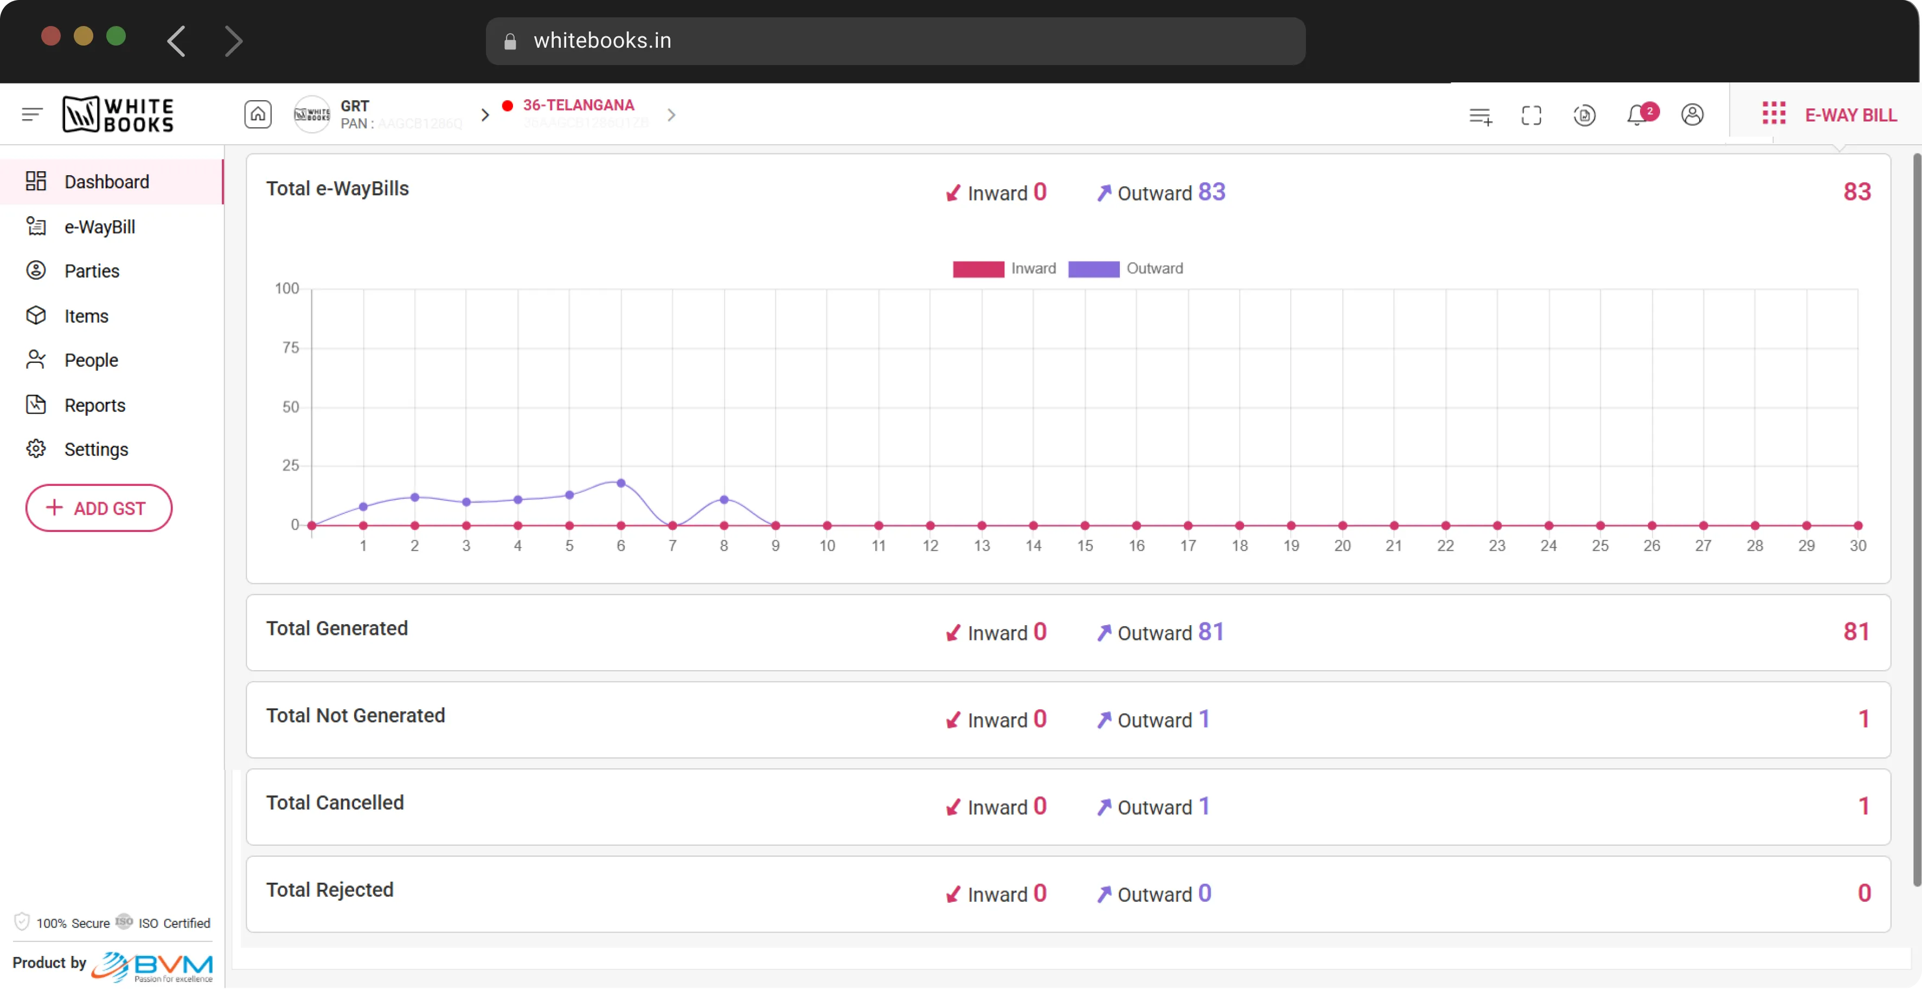Click the whitebooks.in address bar
Screen dimensions: 1922x989
pos(895,41)
